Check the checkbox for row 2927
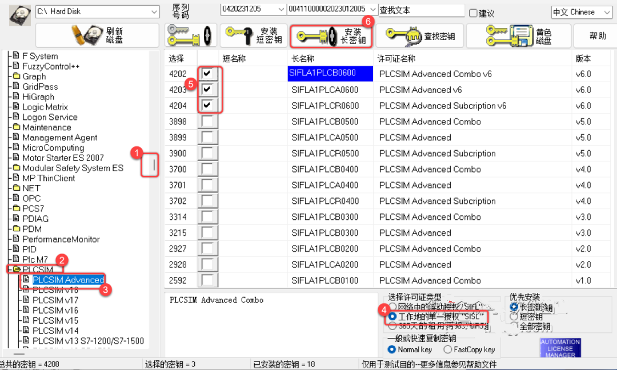 pos(207,248)
